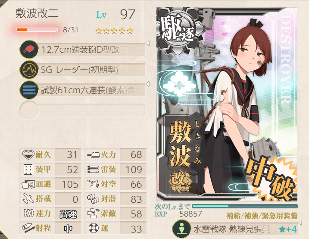The width and height of the screenshot is (309, 239).
Task: Click the green lookout personnel icon
Action: 182,229
